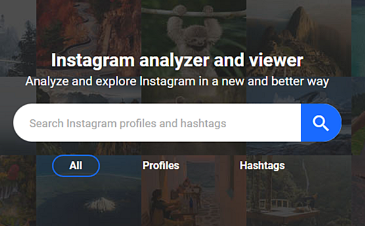Open the dark path thumbnail at bottom right edge
This screenshot has height=226, width=365.
pyautogui.click(x=358, y=191)
